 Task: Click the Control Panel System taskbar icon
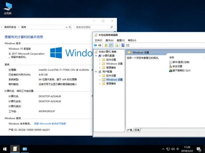[25, 149]
